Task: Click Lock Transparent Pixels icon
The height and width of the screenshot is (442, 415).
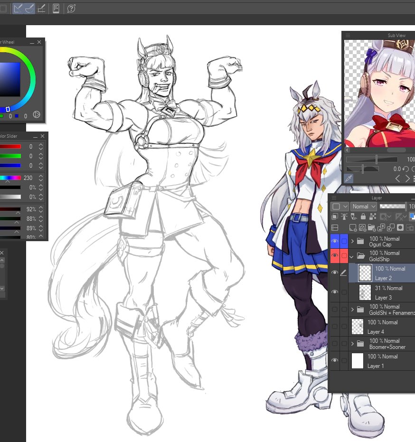Action: click(x=372, y=216)
